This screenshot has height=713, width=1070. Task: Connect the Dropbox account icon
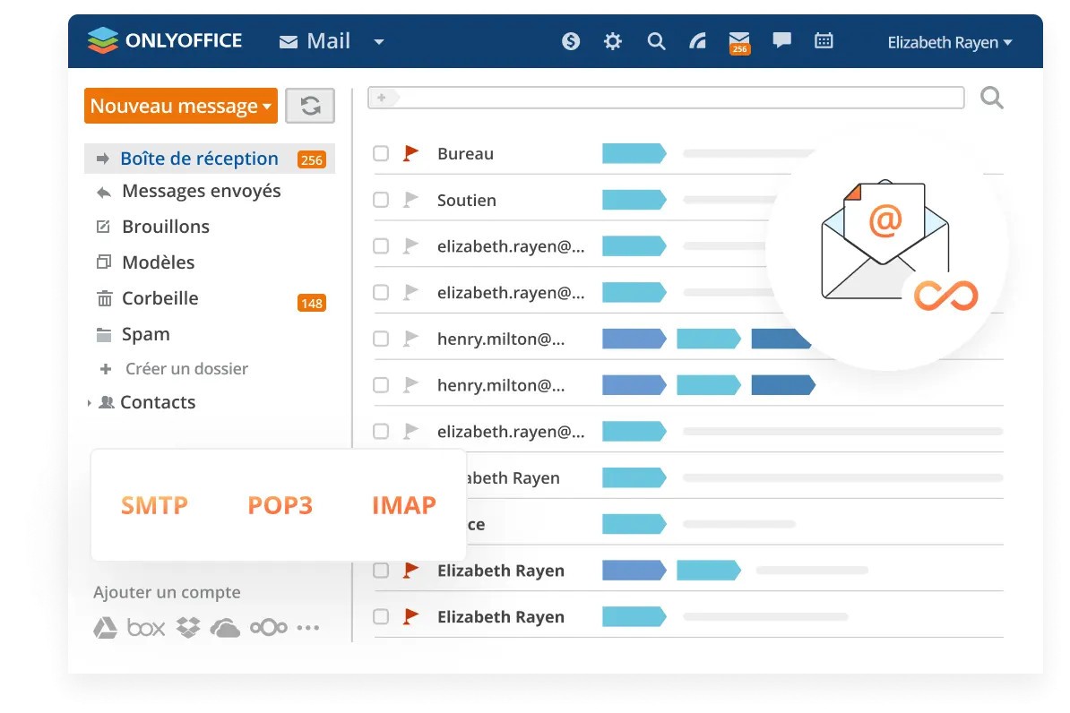(188, 628)
